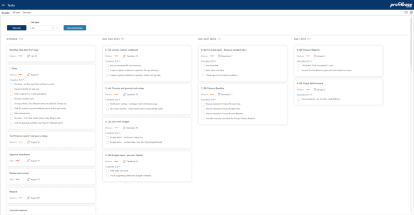The height and width of the screenshot is (215, 414).
Task: Collapse Checklist on 4. QA Start new budget
Action: point(113,133)
